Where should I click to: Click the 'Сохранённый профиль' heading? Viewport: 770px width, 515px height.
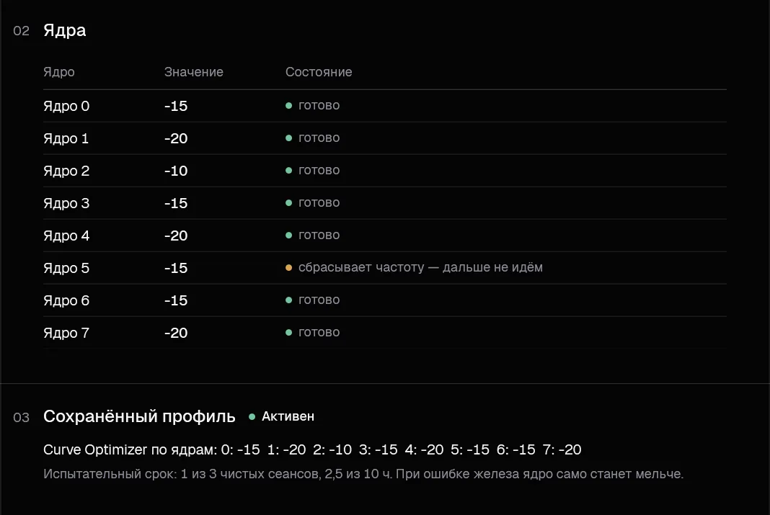[139, 416]
